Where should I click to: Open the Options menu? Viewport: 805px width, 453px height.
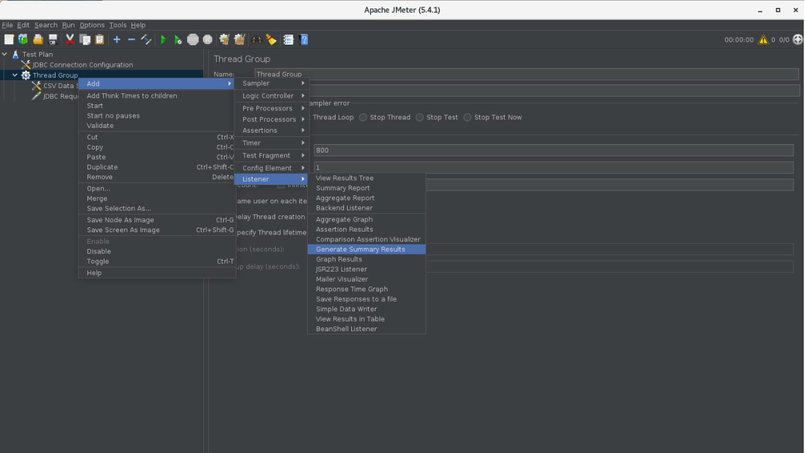pyautogui.click(x=92, y=25)
